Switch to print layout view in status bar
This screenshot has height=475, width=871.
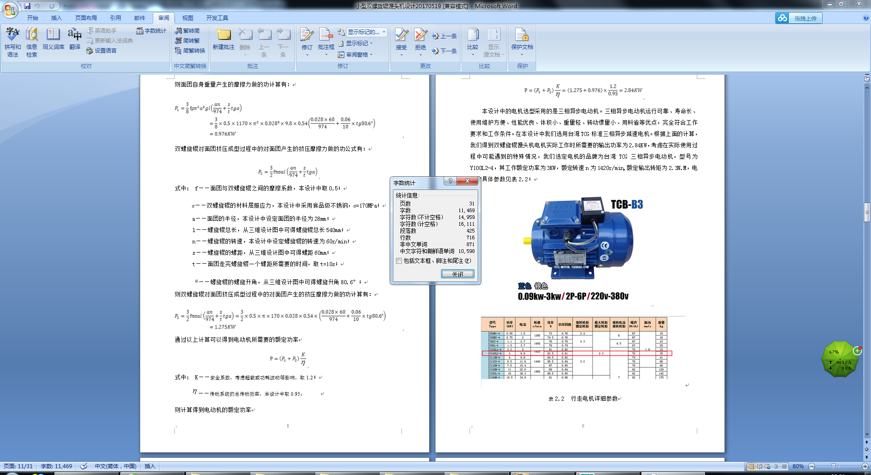(x=751, y=466)
